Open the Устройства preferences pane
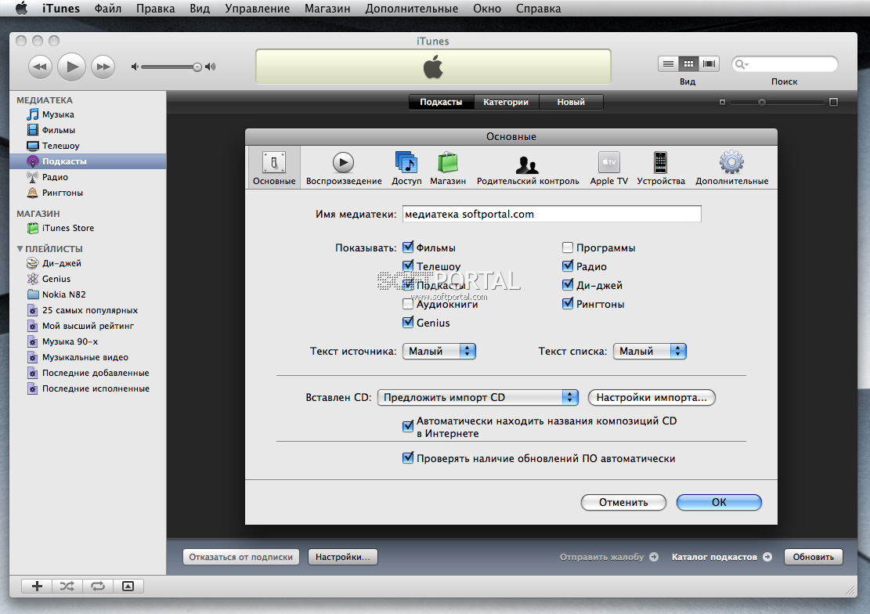The height and width of the screenshot is (614, 870). point(660,168)
